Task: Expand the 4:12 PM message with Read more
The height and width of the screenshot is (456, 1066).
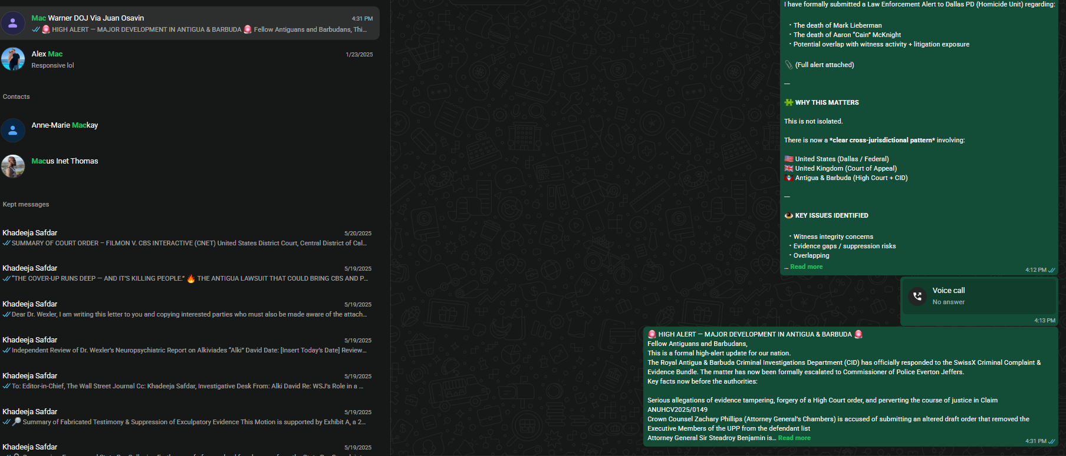Action: [806, 267]
